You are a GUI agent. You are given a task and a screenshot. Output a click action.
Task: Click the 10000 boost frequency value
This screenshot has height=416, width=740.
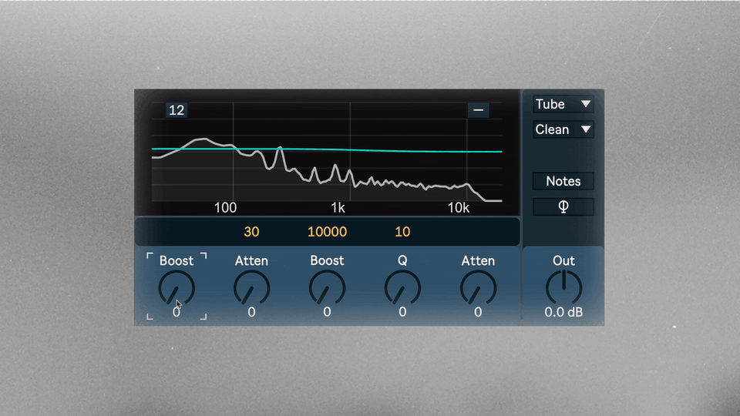[327, 232]
